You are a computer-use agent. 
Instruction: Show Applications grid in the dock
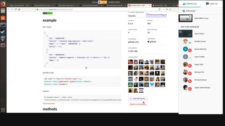pos(3,110)
